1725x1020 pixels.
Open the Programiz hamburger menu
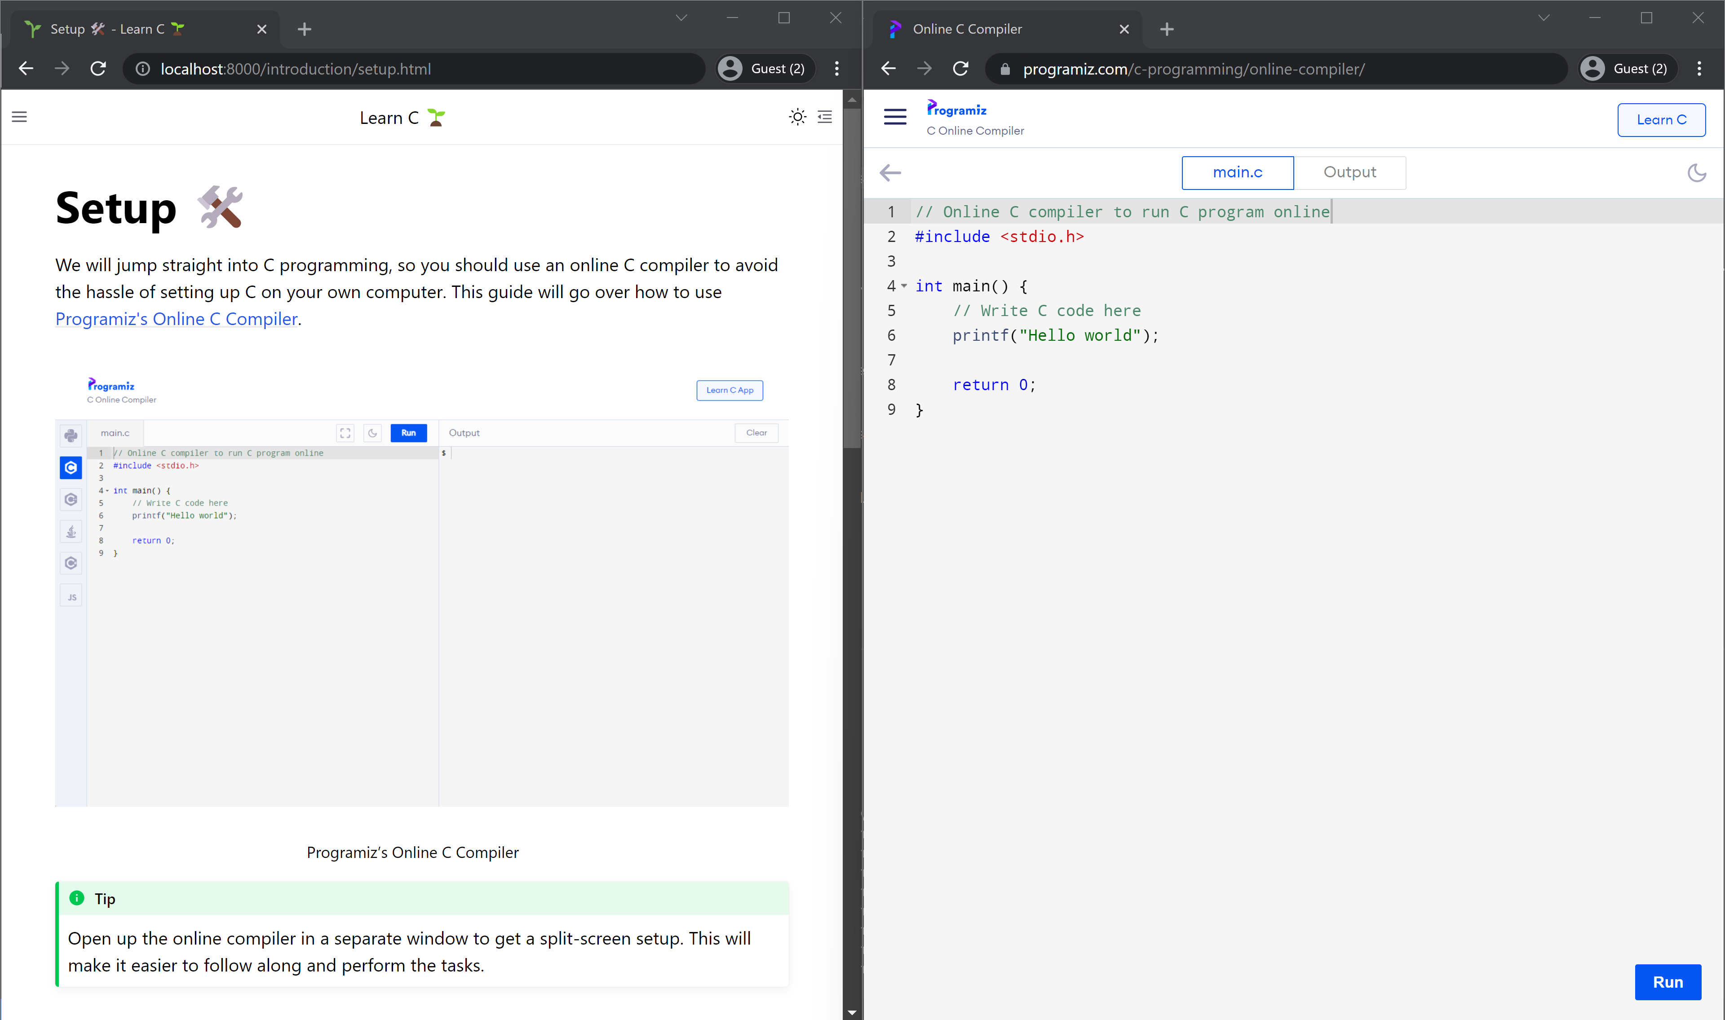[x=894, y=118]
